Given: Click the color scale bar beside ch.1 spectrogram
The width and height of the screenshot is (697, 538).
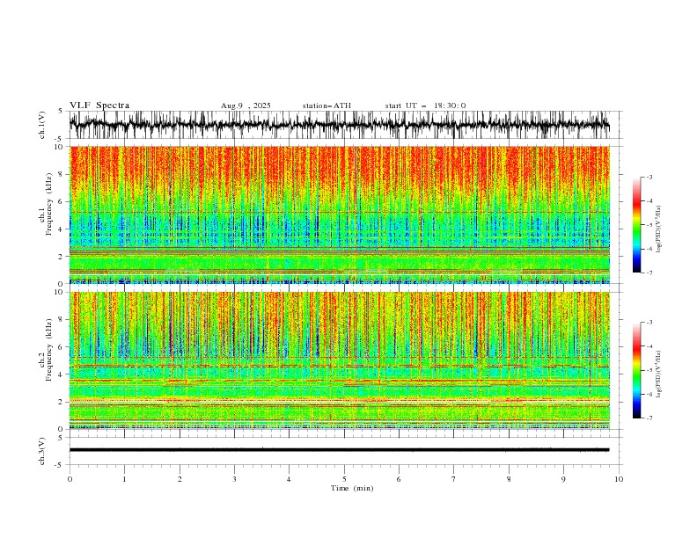Looking at the screenshot, I should pos(636,225).
